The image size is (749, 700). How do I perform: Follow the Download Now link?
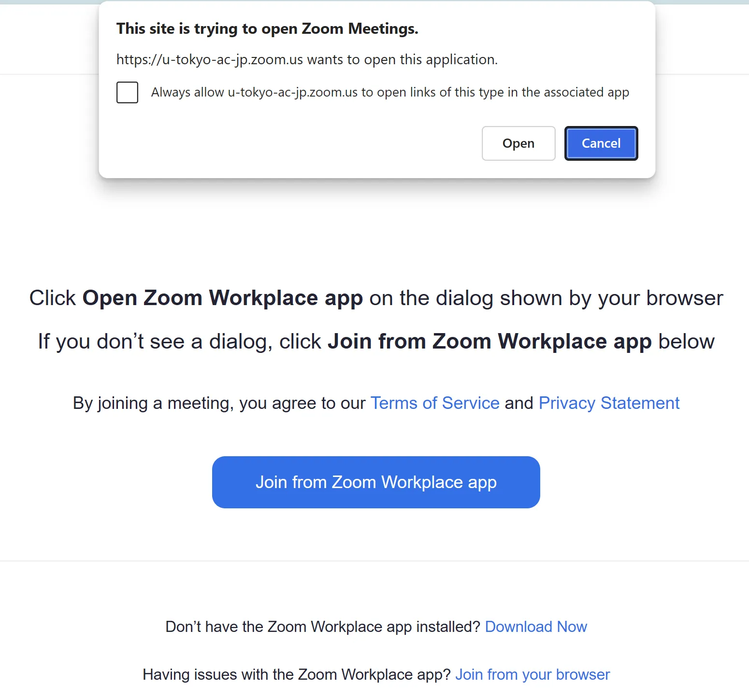click(x=536, y=627)
